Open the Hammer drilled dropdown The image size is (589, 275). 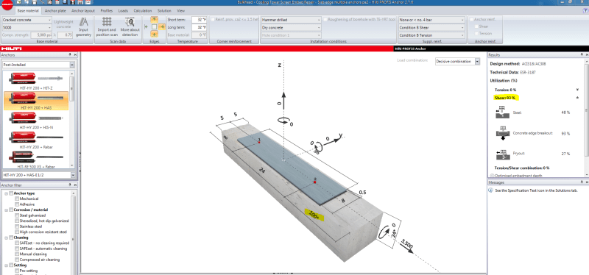[x=291, y=20]
